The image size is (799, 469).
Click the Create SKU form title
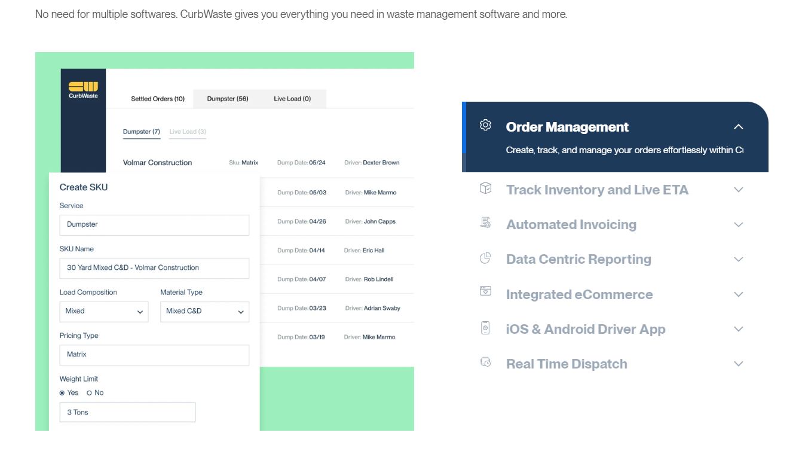click(x=84, y=187)
